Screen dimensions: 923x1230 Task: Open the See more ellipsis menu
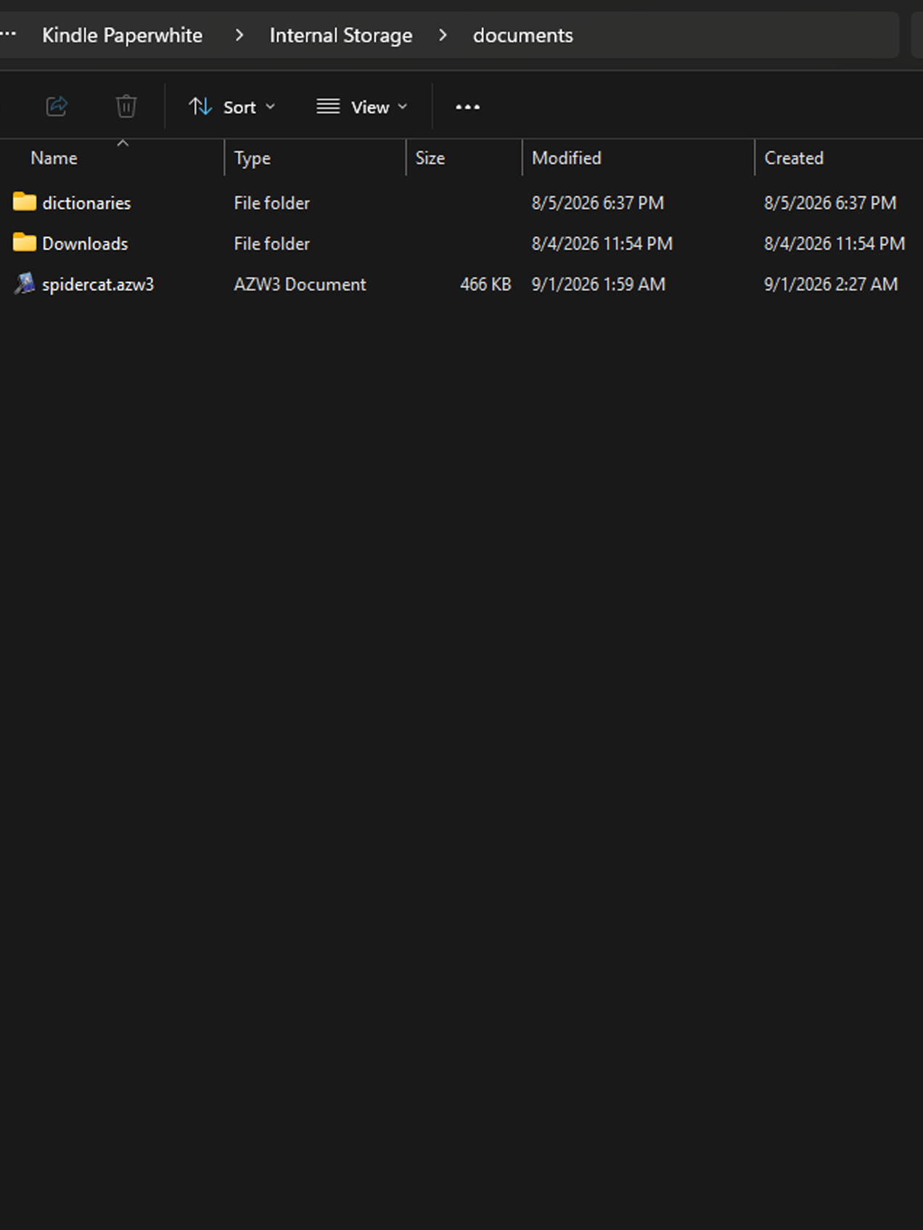click(468, 107)
